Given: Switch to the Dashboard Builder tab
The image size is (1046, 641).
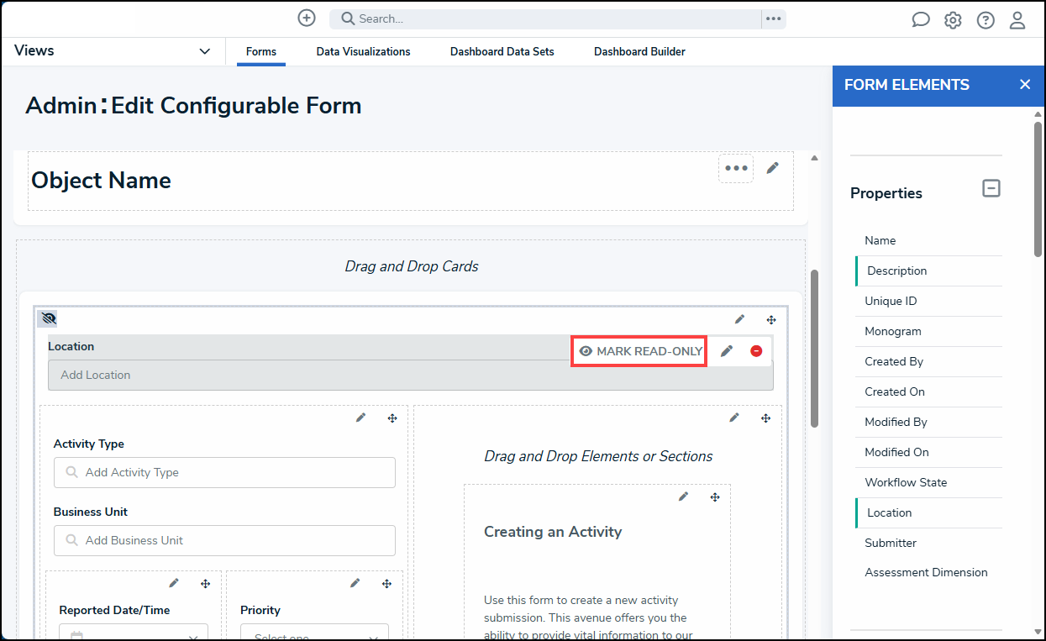Looking at the screenshot, I should point(639,51).
